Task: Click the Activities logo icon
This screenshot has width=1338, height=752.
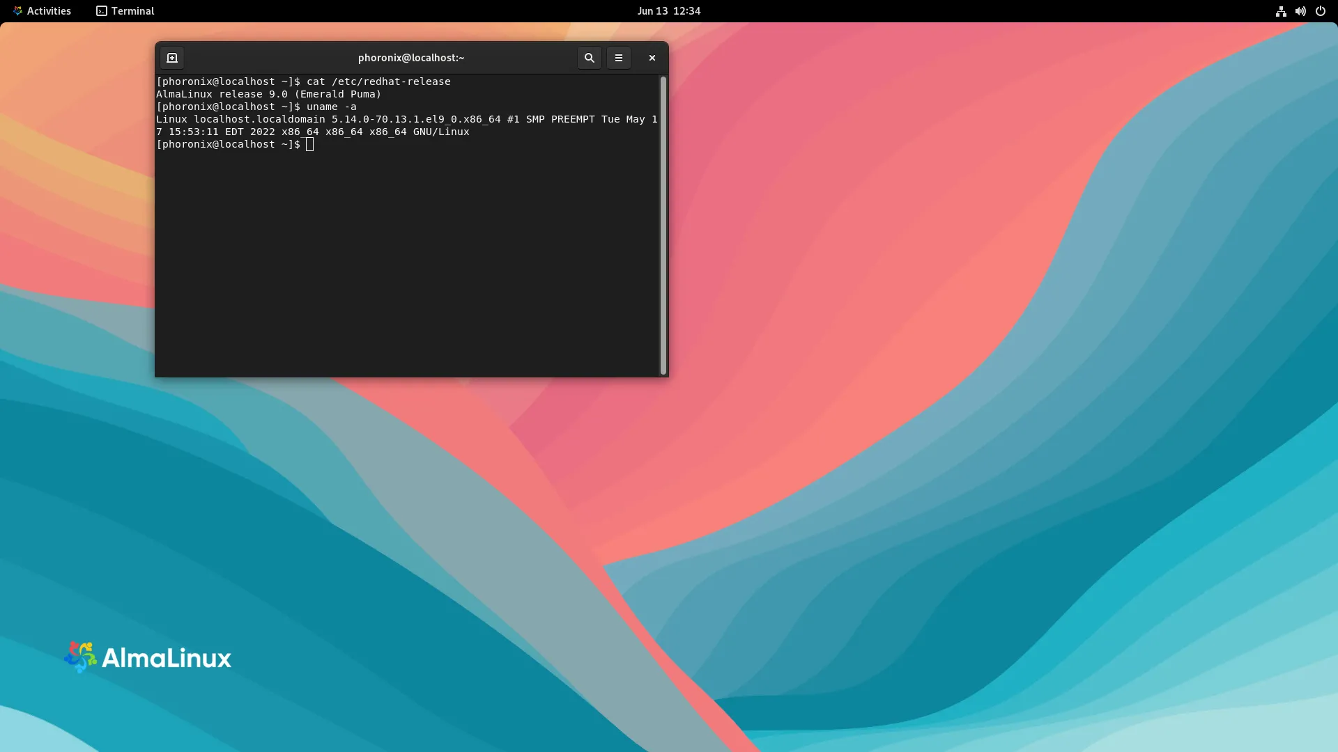Action: [x=17, y=11]
